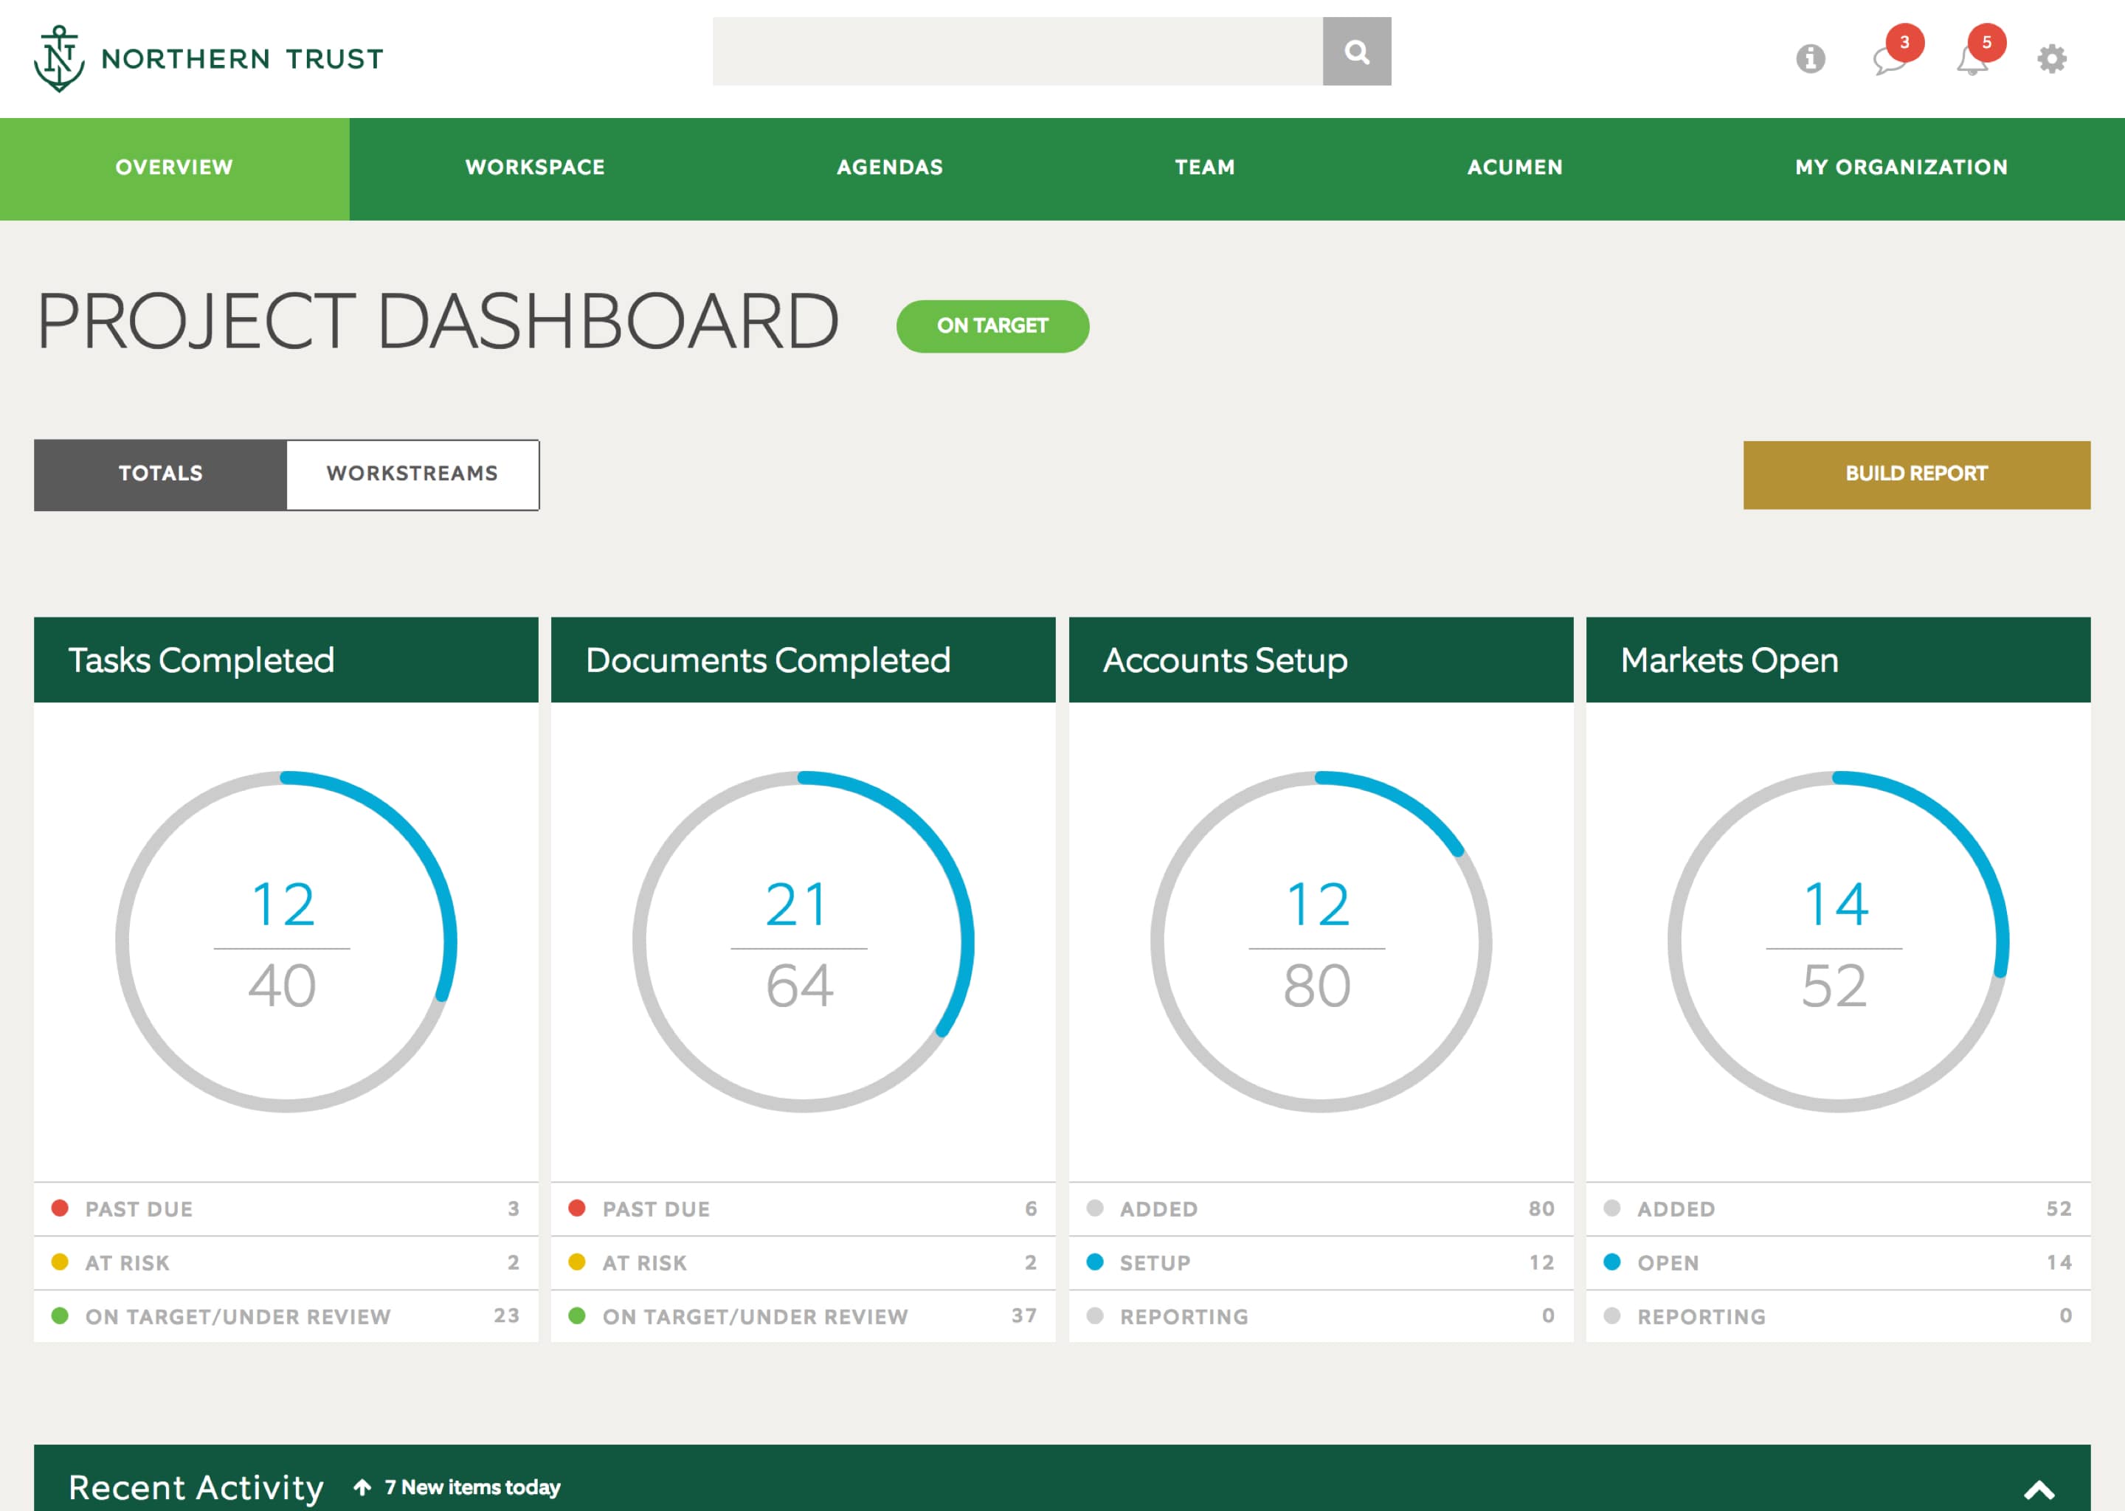This screenshot has height=1511, width=2125.
Task: Collapse Recent Activity using chevron
Action: click(x=2039, y=1490)
